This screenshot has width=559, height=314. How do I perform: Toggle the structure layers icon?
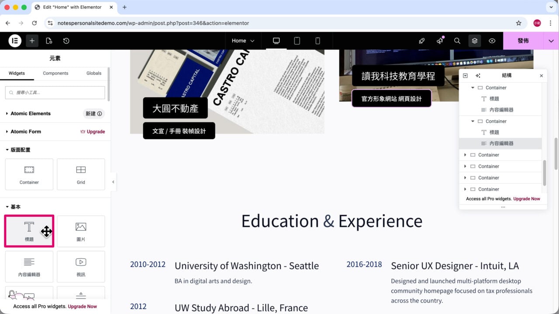(x=475, y=41)
